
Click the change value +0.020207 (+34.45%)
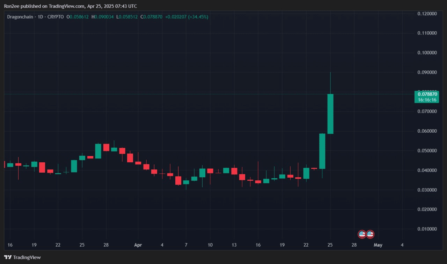(x=186, y=17)
